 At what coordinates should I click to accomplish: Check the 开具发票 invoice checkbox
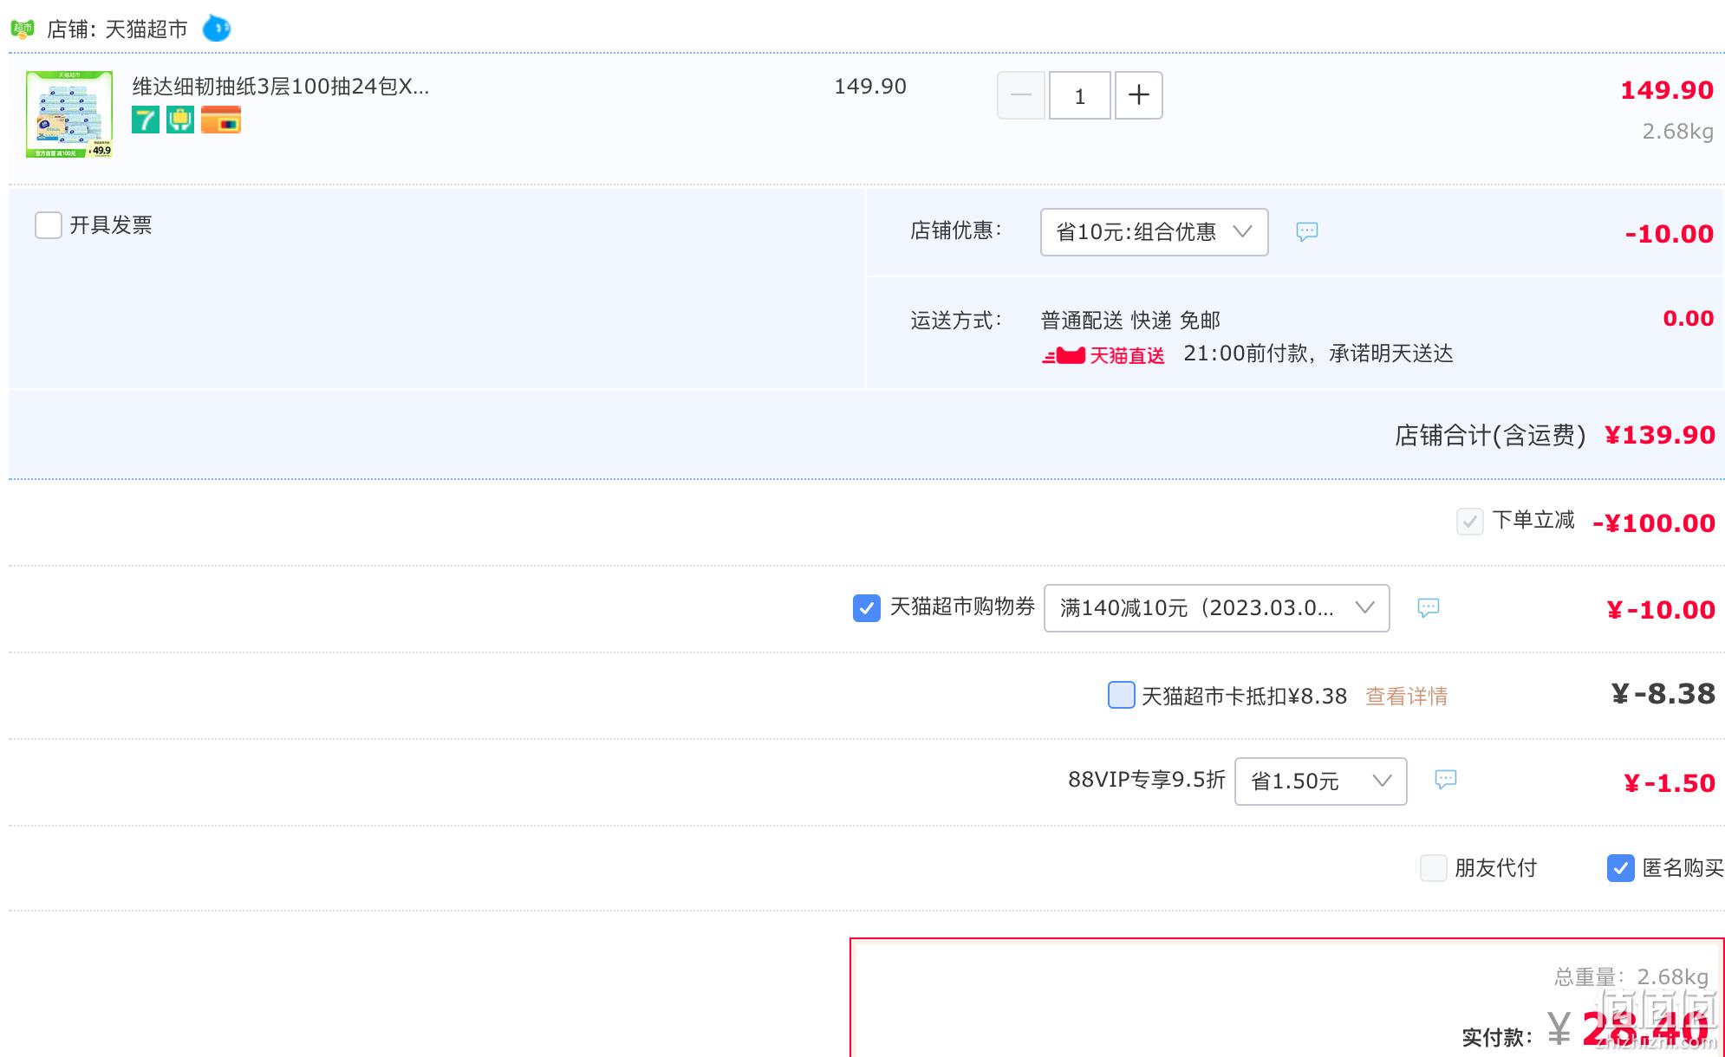pyautogui.click(x=49, y=225)
